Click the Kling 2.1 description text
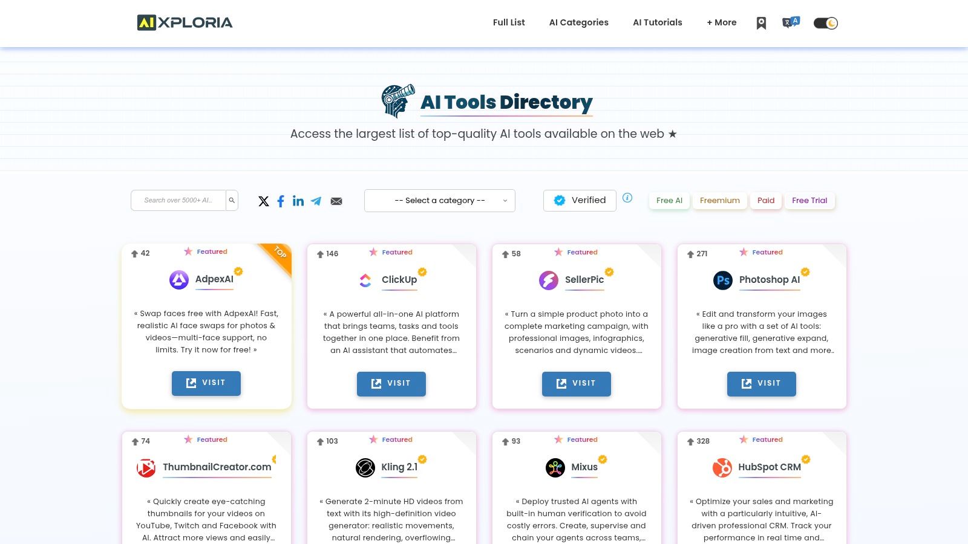The image size is (968, 544). coord(391,520)
